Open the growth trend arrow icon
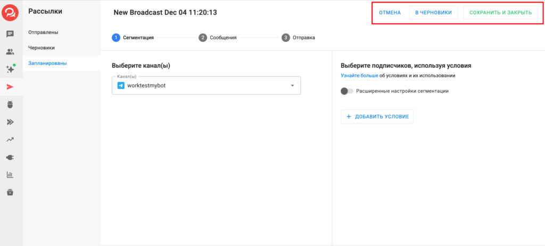Screen dimensions: 545x246 pos(10,140)
